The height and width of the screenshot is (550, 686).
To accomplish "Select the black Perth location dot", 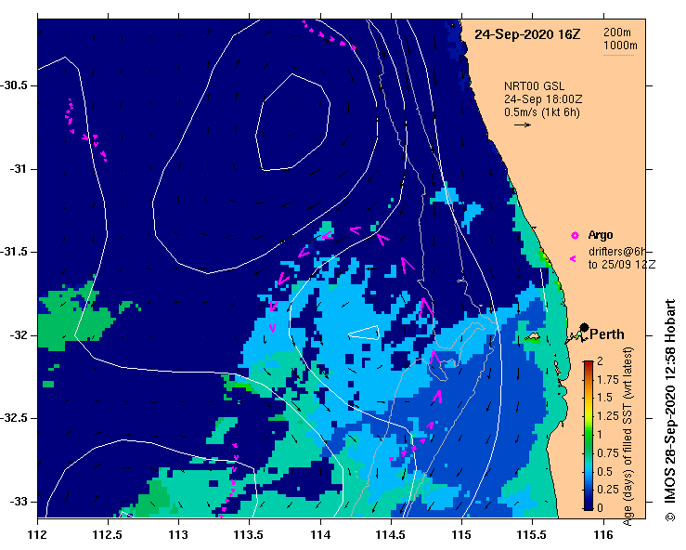I will point(584,328).
